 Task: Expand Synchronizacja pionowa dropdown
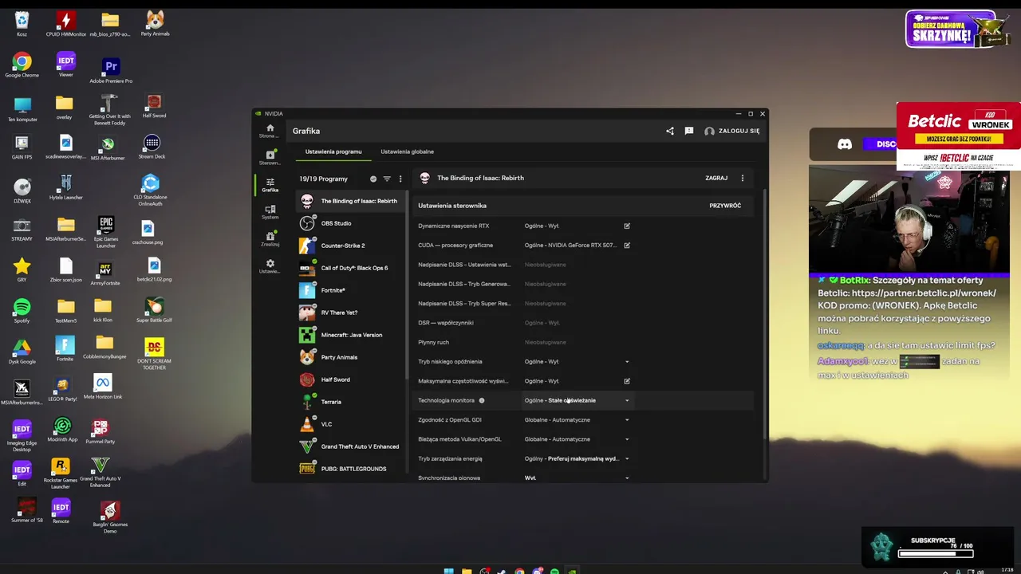pos(627,478)
